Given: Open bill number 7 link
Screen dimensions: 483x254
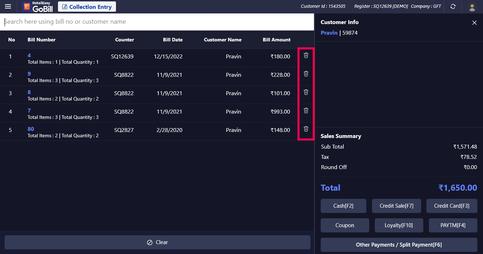Looking at the screenshot, I should 29,110.
